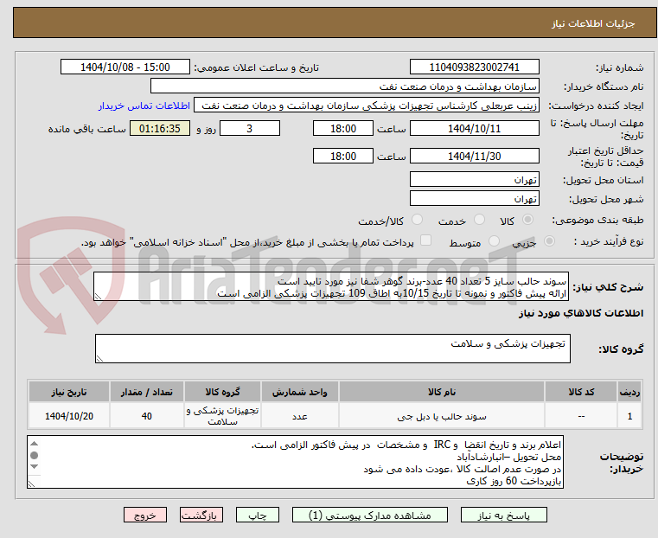Open مشاهده مدارک پیوستی (1) button
This screenshot has width=658, height=538.
370,515
